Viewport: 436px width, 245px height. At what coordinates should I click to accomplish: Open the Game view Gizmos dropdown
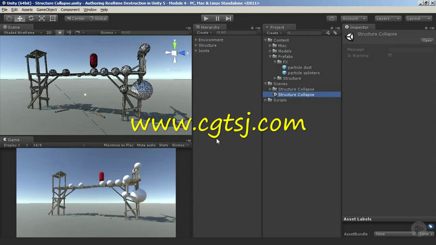point(180,145)
